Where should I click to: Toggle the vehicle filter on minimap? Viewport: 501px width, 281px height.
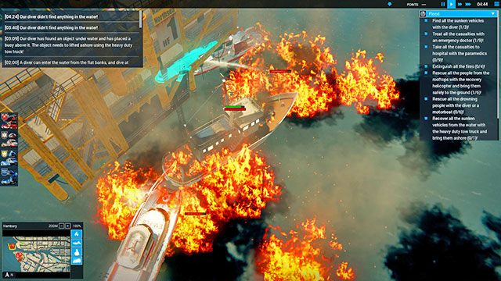click(x=77, y=243)
